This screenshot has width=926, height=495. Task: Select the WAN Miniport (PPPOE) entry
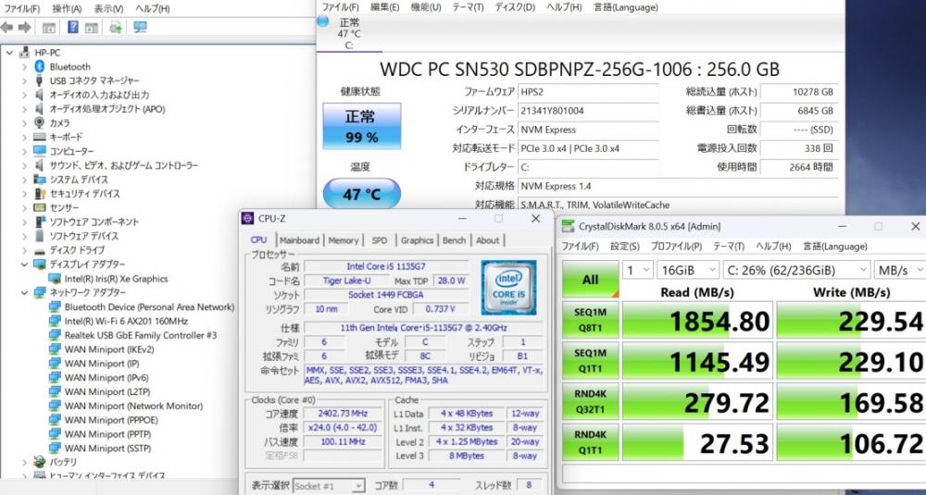click(110, 420)
